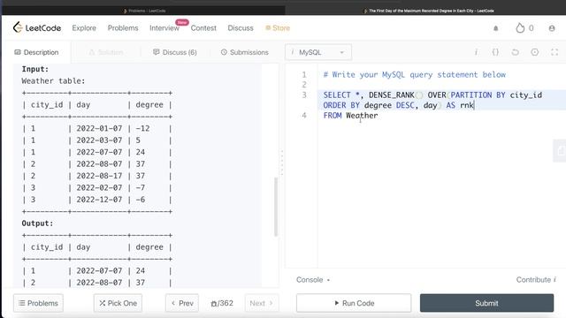The width and height of the screenshot is (566, 318).
Task: Click the streak fire icon
Action: pyautogui.click(x=520, y=27)
